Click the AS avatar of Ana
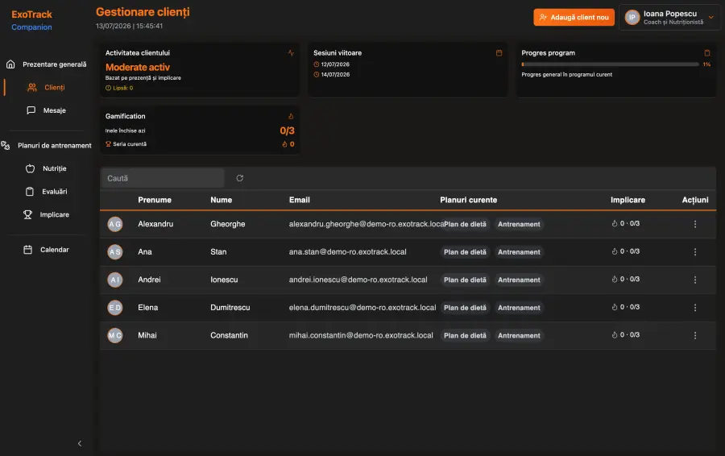 [x=115, y=252]
